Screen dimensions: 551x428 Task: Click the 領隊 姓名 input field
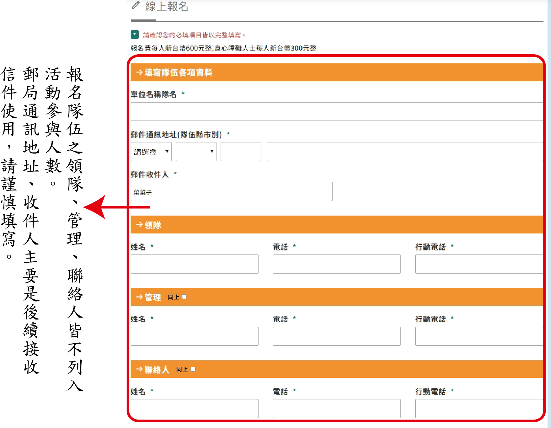pyautogui.click(x=195, y=264)
